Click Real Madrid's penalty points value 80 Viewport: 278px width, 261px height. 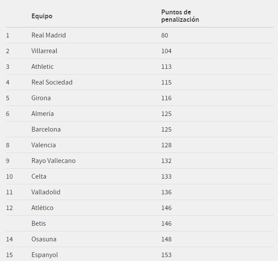pyautogui.click(x=165, y=35)
